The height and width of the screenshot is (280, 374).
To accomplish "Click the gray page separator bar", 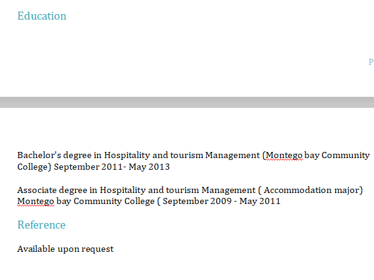I will [x=187, y=102].
